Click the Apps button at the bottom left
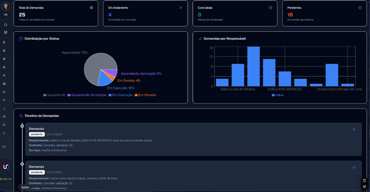This screenshot has height=192, width=370. pyautogui.click(x=25, y=187)
